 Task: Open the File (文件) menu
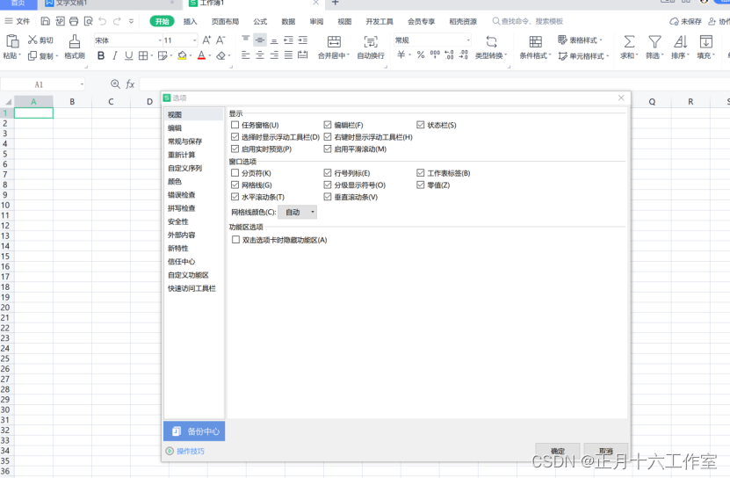(x=18, y=21)
